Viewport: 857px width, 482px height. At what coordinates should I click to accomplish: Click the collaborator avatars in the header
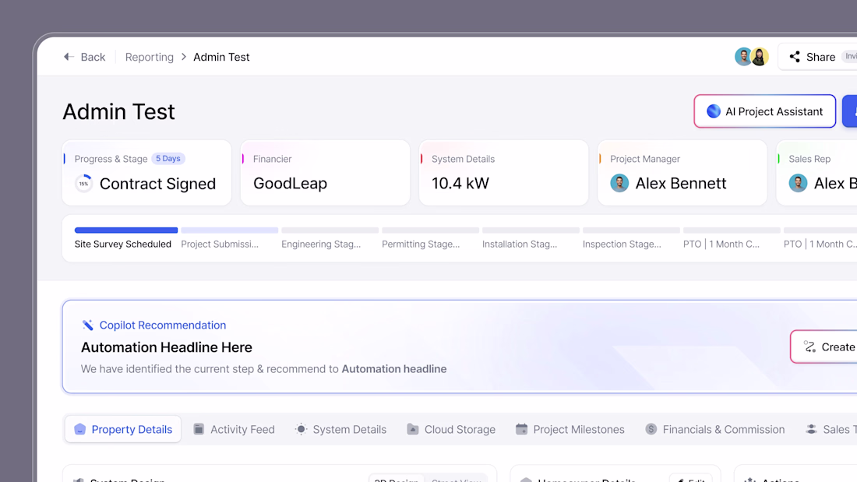coord(752,57)
